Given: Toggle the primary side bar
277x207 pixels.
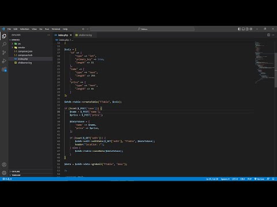Looking at the screenshot, I should point(239,29).
